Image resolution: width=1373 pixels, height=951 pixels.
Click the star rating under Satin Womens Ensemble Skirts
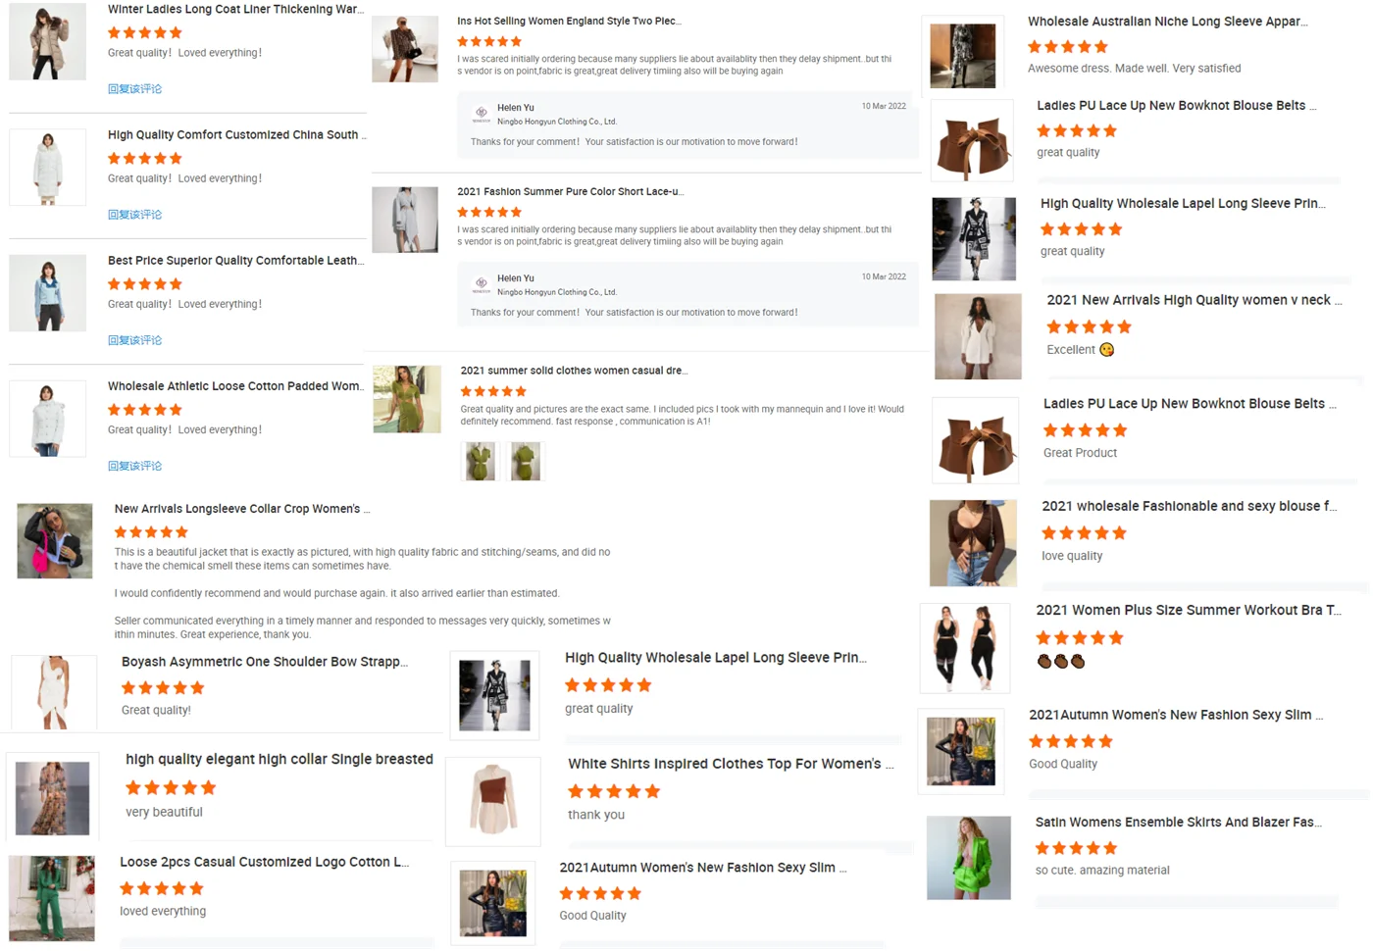(1076, 848)
